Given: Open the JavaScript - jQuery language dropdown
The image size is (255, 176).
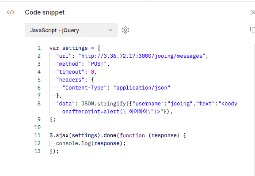Looking at the screenshot, I should 71,30.
